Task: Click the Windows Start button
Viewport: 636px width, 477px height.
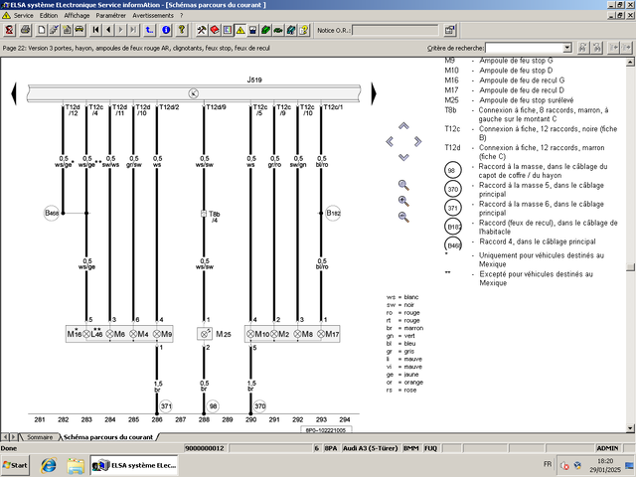Action: [x=16, y=464]
